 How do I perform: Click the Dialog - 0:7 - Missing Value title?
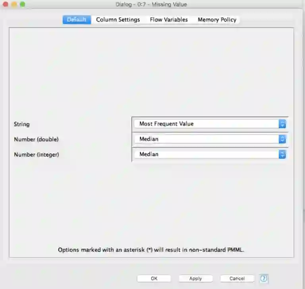click(x=151, y=4)
